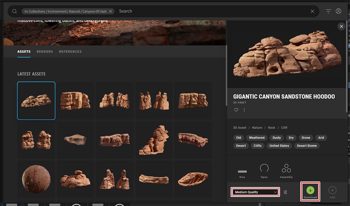Close the asset detail panel
The height and width of the screenshot is (206, 350).
click(x=341, y=26)
